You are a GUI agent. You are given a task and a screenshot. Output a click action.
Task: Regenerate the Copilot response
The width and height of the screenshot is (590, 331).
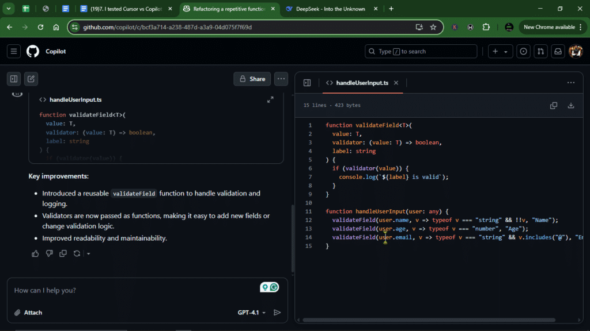[77, 253]
